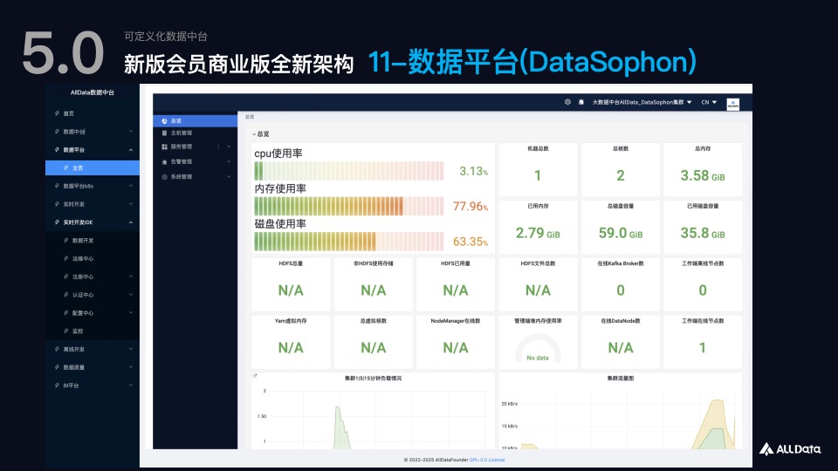Click the icon next to 监控
The width and height of the screenshot is (838, 471).
coord(65,331)
